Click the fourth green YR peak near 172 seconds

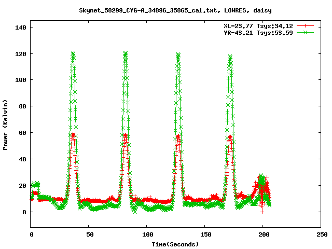tap(230, 57)
